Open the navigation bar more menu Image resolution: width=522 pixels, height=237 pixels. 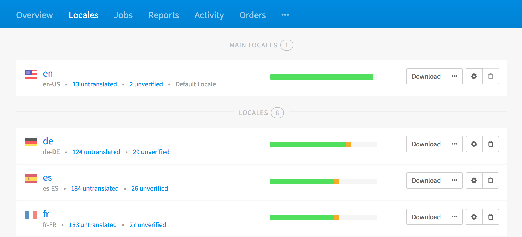pos(285,15)
